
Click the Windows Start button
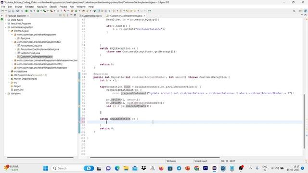tap(46, 168)
